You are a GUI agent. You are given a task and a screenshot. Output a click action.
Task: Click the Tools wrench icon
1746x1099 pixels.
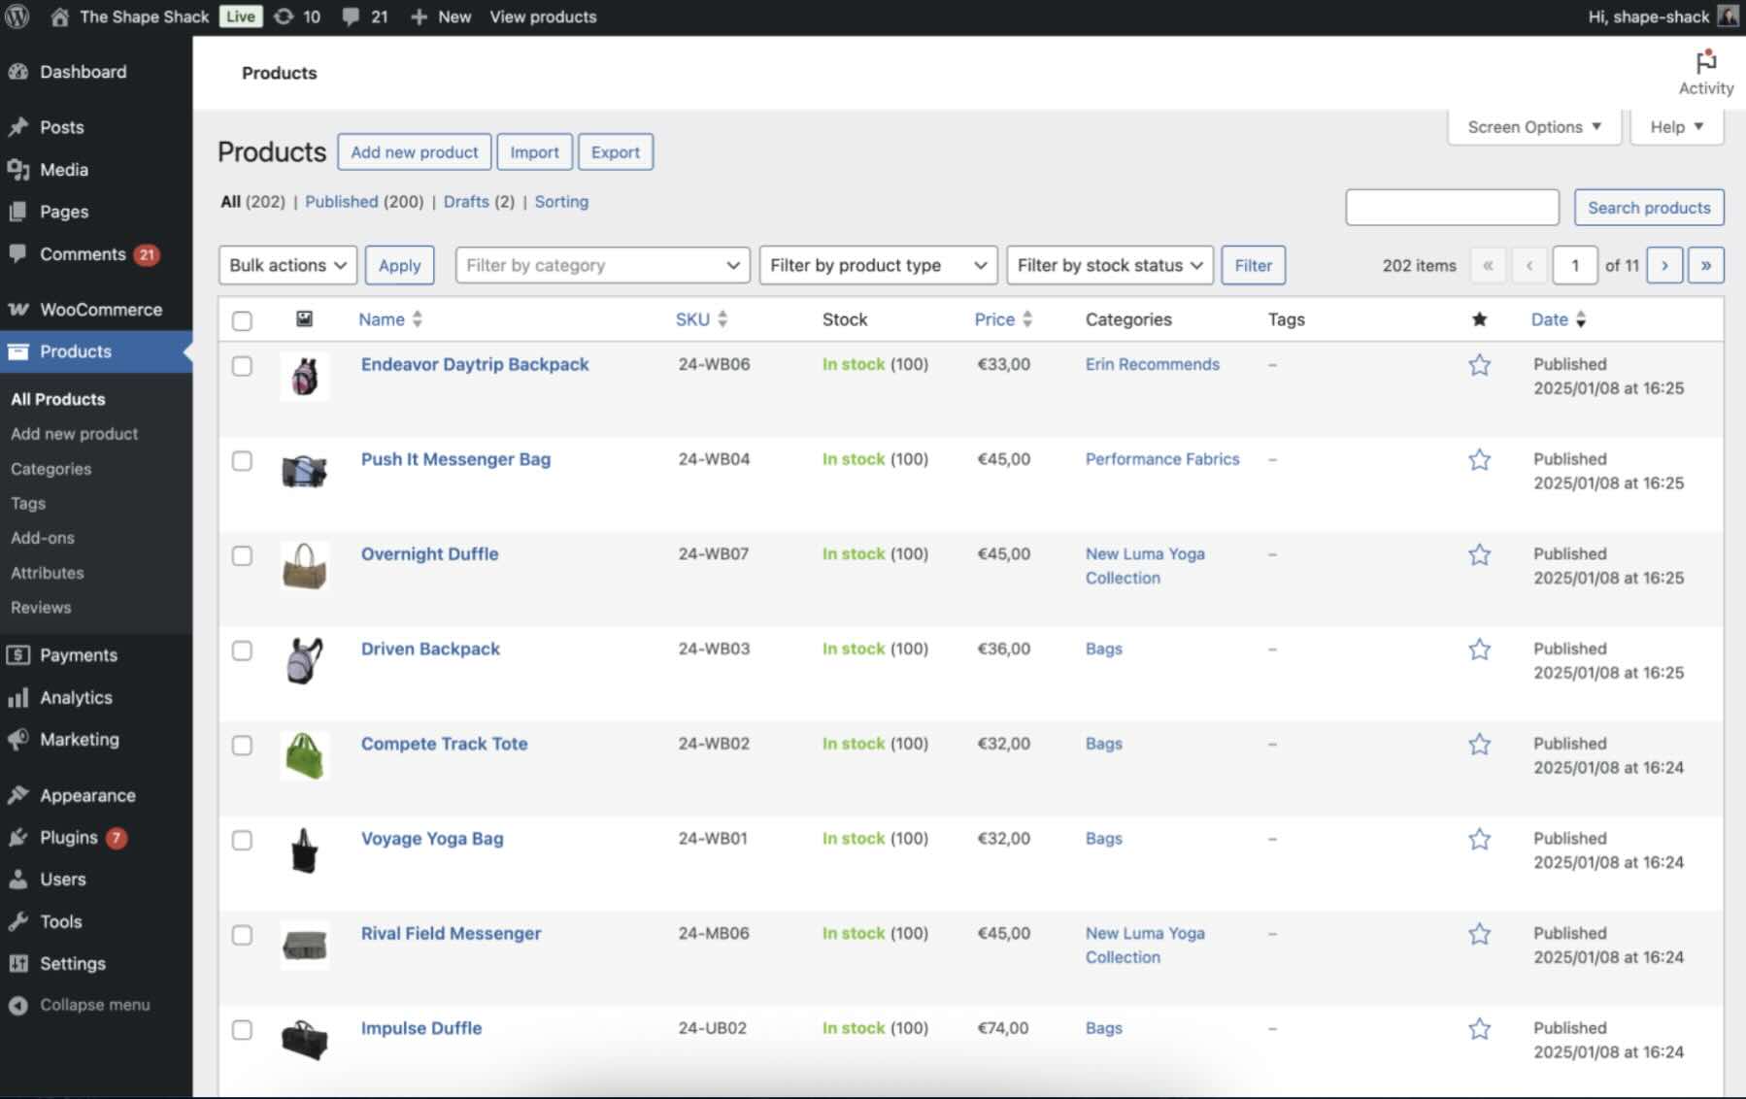(17, 921)
